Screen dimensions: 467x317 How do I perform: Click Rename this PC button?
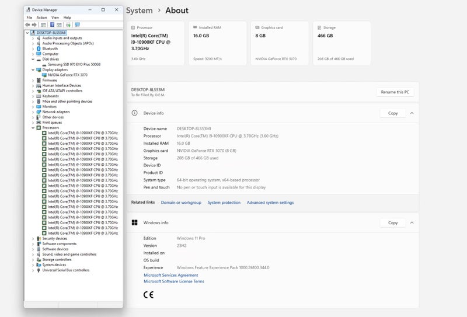pyautogui.click(x=395, y=92)
